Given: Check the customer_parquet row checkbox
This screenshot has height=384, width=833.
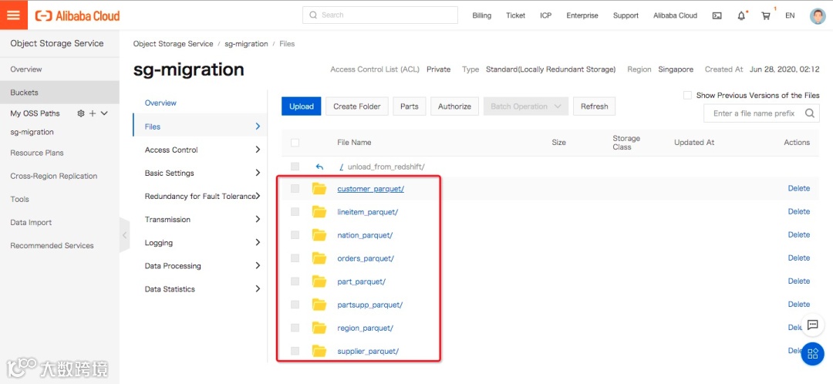Looking at the screenshot, I should coord(295,189).
